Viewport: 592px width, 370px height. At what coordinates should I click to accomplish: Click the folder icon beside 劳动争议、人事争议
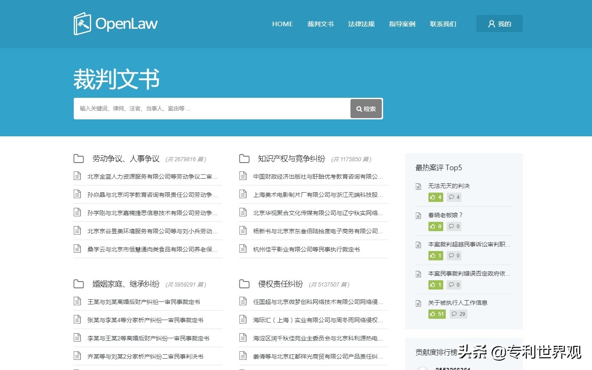[78, 159]
